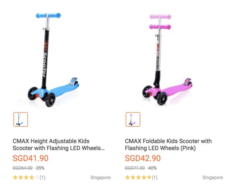Click the SGD42.90 price
The width and height of the screenshot is (233, 187).
click(x=143, y=159)
